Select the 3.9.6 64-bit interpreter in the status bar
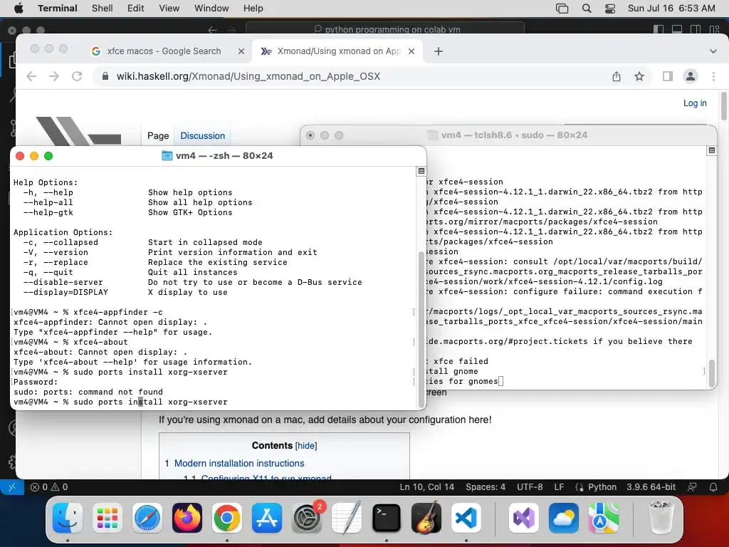The image size is (729, 547). (651, 487)
